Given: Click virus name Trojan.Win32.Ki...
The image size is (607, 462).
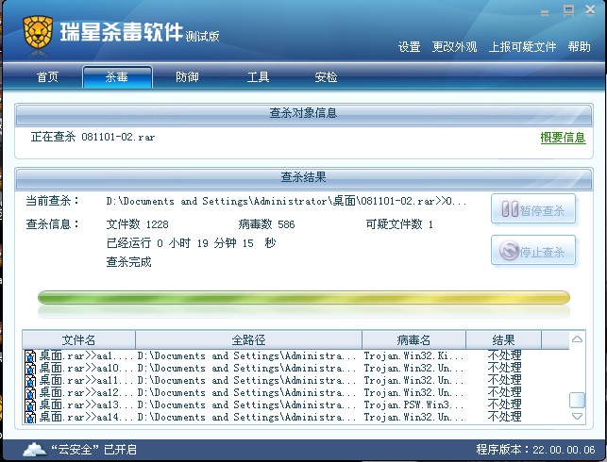Looking at the screenshot, I should click(413, 355).
